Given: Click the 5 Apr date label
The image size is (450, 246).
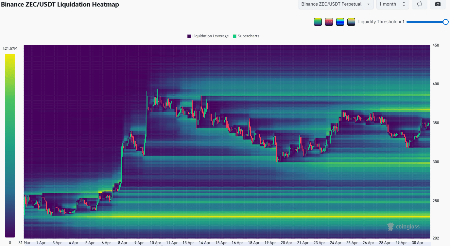Looking at the screenshot, I should [x=90, y=243].
